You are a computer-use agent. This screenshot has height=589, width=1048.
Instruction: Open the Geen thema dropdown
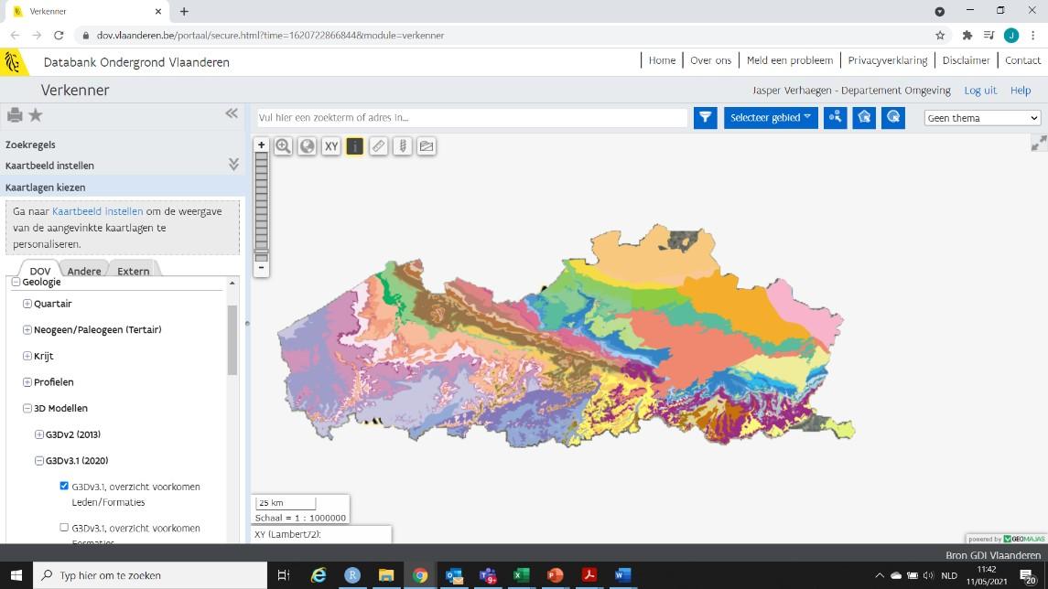click(x=982, y=118)
